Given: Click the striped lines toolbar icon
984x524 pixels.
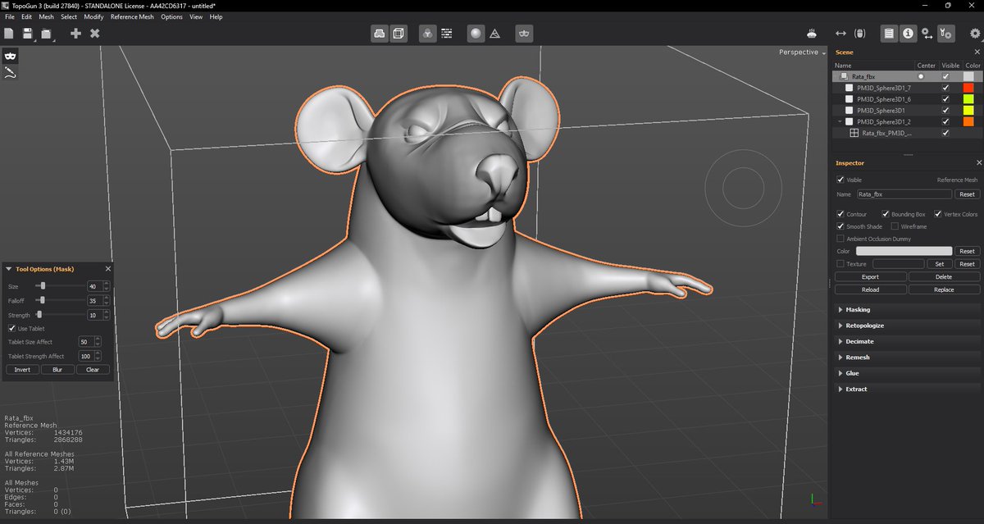Looking at the screenshot, I should (447, 34).
